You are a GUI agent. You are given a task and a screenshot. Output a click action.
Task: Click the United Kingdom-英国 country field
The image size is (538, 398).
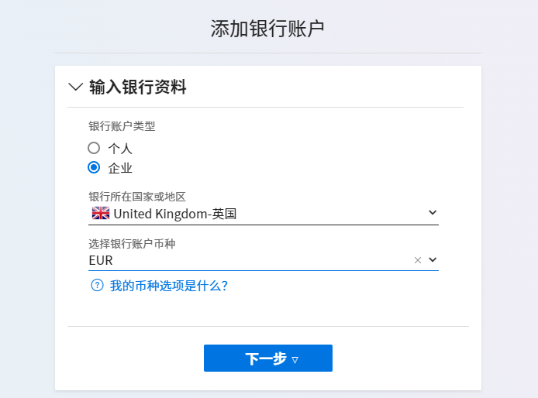click(263, 214)
